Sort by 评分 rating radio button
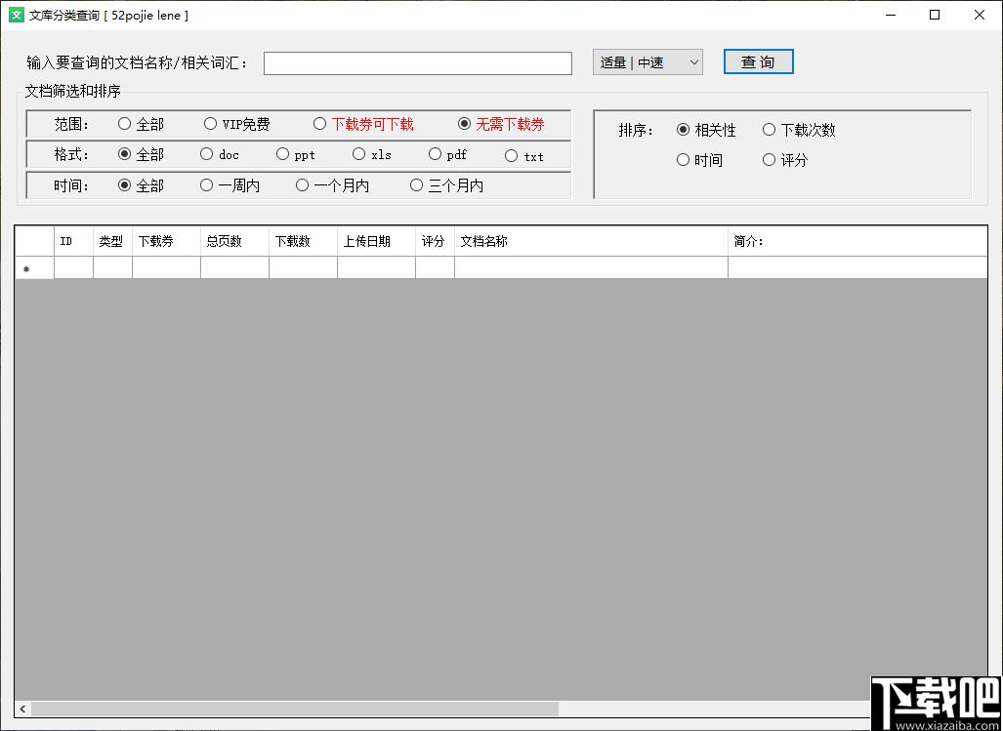The height and width of the screenshot is (731, 1003). pyautogui.click(x=785, y=160)
